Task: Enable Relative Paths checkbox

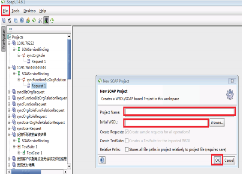Action: [x=127, y=149]
